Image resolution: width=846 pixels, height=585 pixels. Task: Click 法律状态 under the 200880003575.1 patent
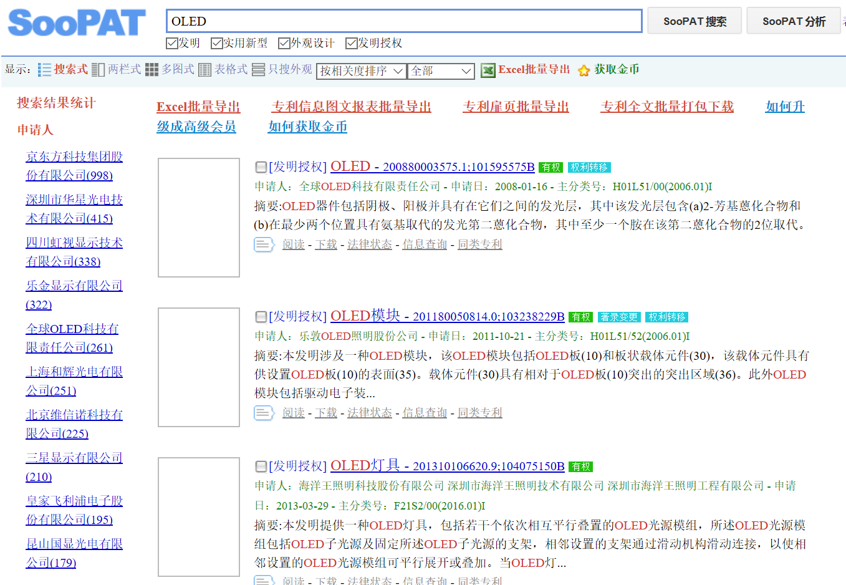pos(370,244)
